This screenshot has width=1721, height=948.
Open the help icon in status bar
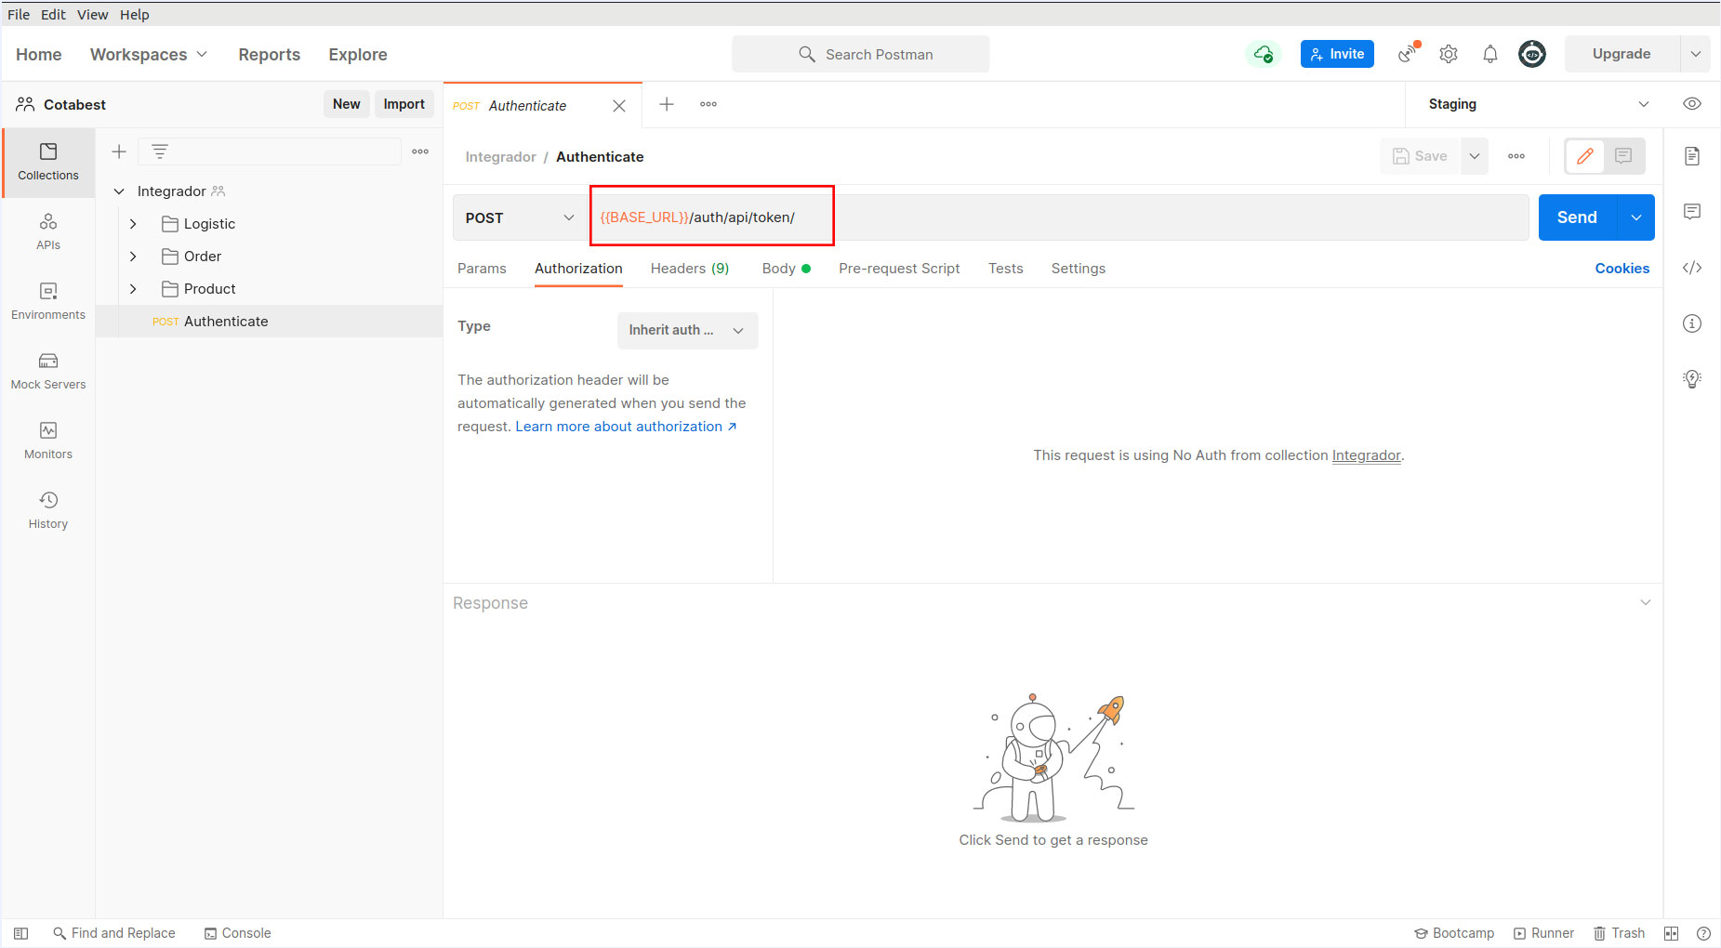(x=1703, y=933)
